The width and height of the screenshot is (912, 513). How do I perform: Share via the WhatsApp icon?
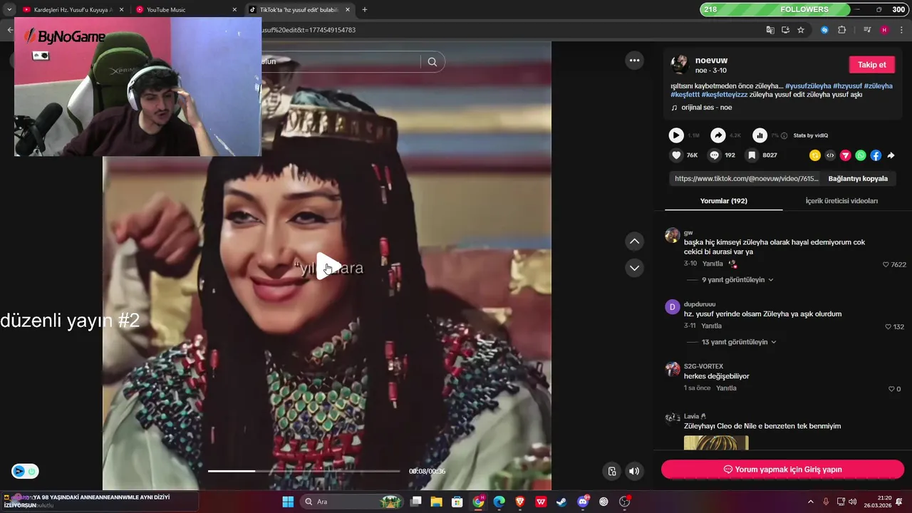861,155
